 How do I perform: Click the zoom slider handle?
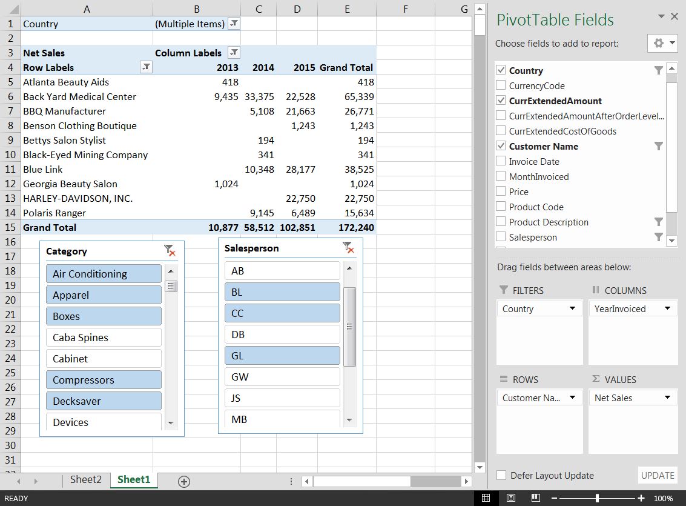[597, 498]
